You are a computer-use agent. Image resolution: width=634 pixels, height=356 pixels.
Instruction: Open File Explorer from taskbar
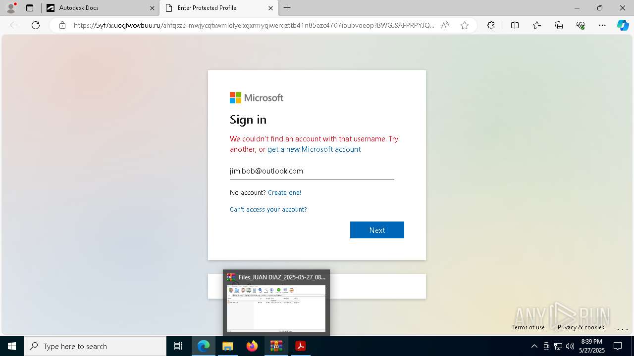(228, 346)
